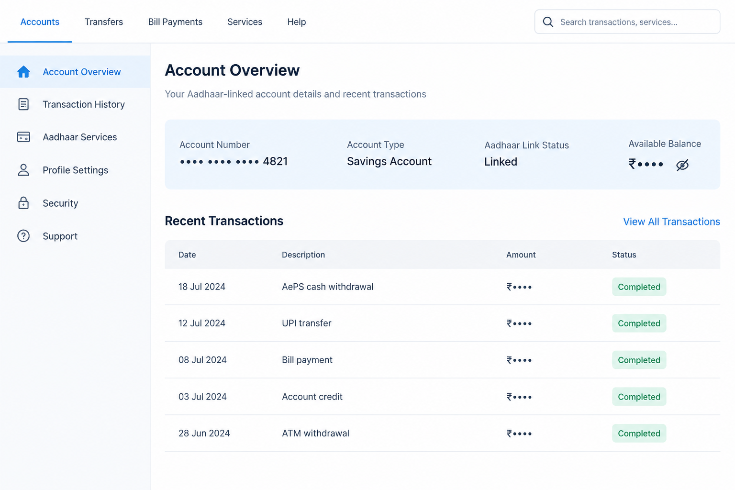Click the masked account number ending 4821
The width and height of the screenshot is (735, 490).
(x=234, y=161)
